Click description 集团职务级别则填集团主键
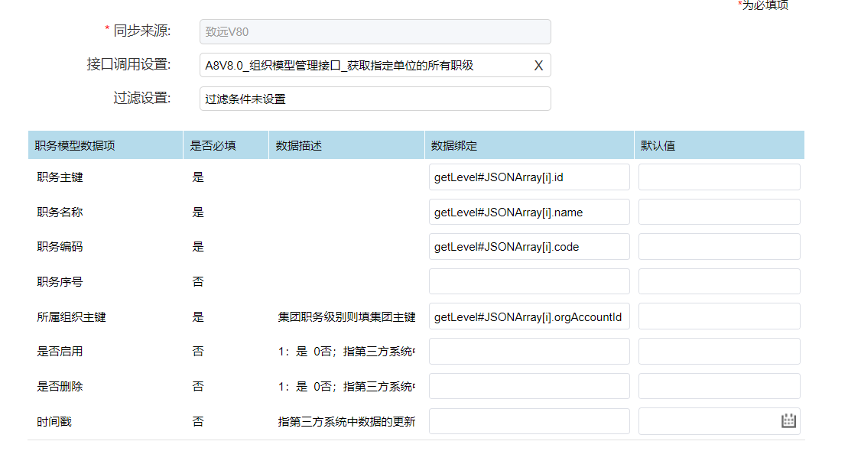 346,317
